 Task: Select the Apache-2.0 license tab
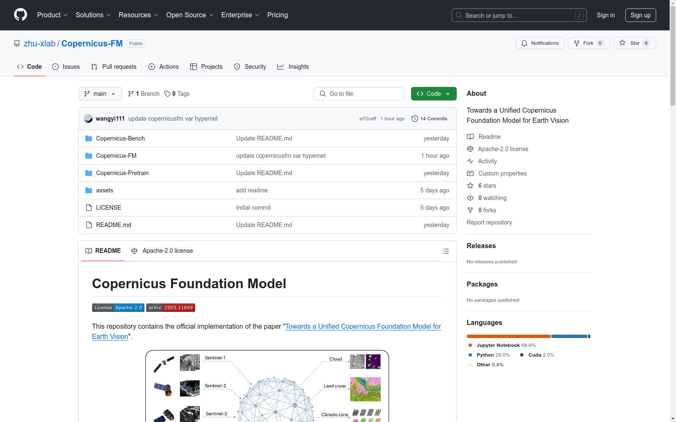pyautogui.click(x=162, y=251)
